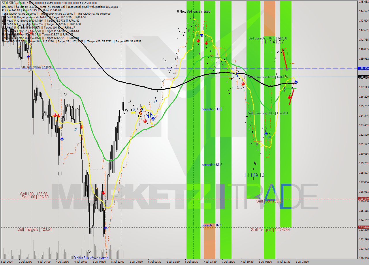The height and width of the screenshot is (265, 369).
Task: Click the 122.346 price axis label
Action: pos(364,239)
